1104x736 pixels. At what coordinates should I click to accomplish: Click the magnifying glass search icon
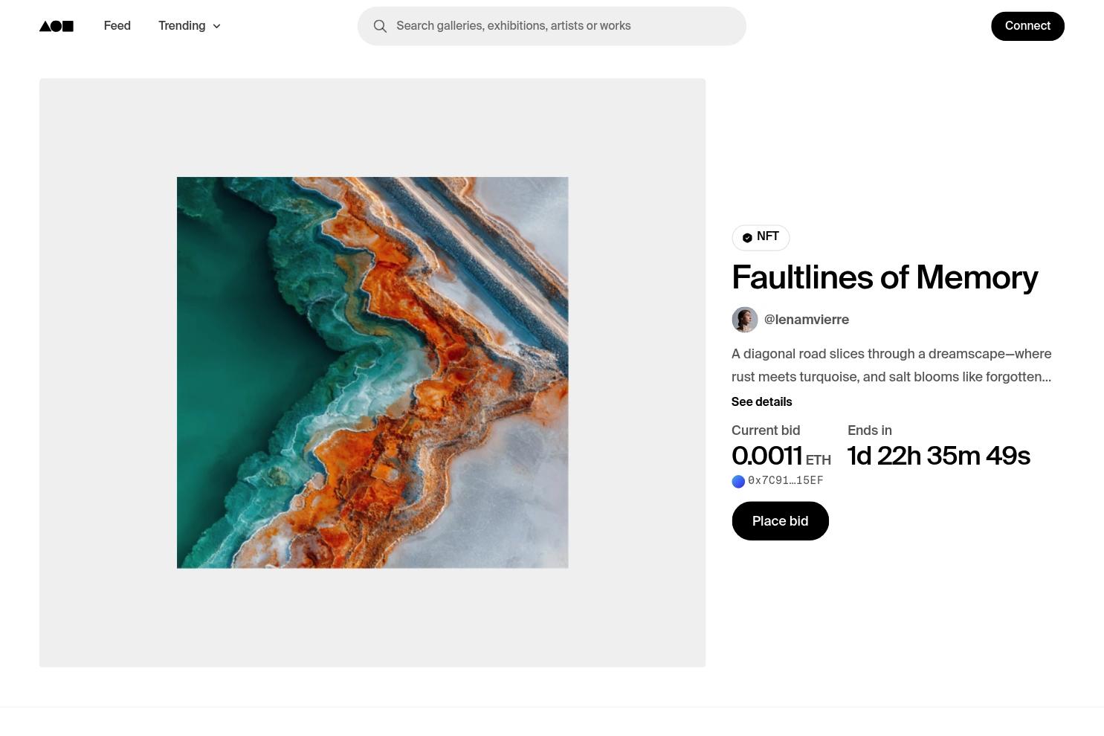pos(380,26)
